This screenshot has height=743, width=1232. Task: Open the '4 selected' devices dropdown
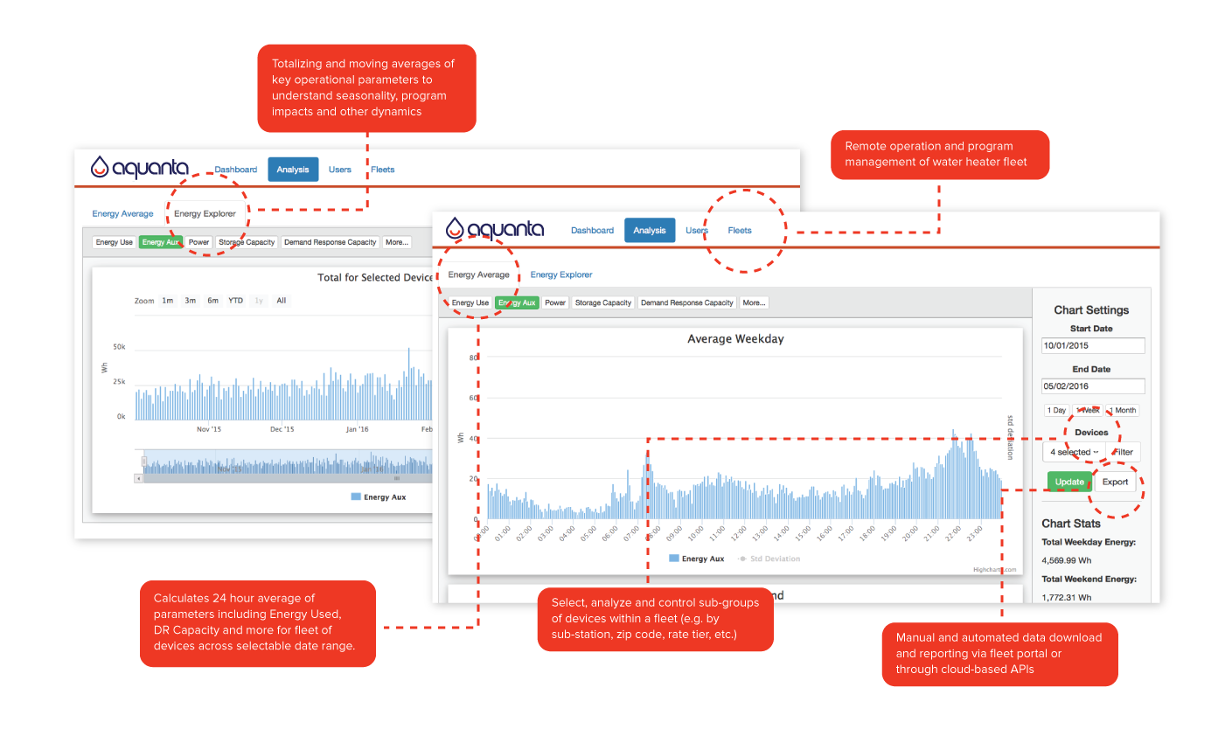click(1074, 452)
